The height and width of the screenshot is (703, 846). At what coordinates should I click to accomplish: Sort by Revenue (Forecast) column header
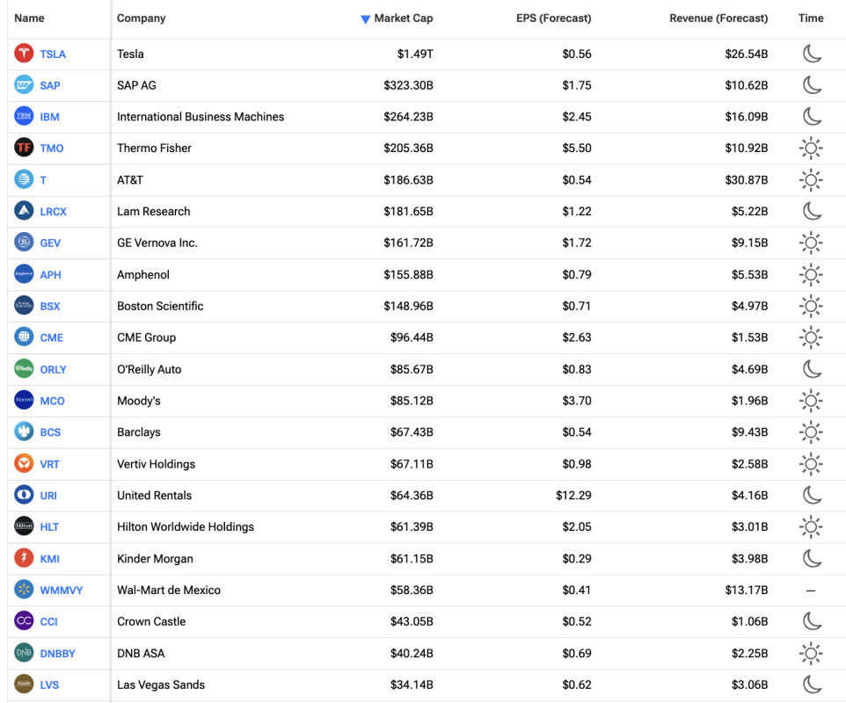point(718,18)
